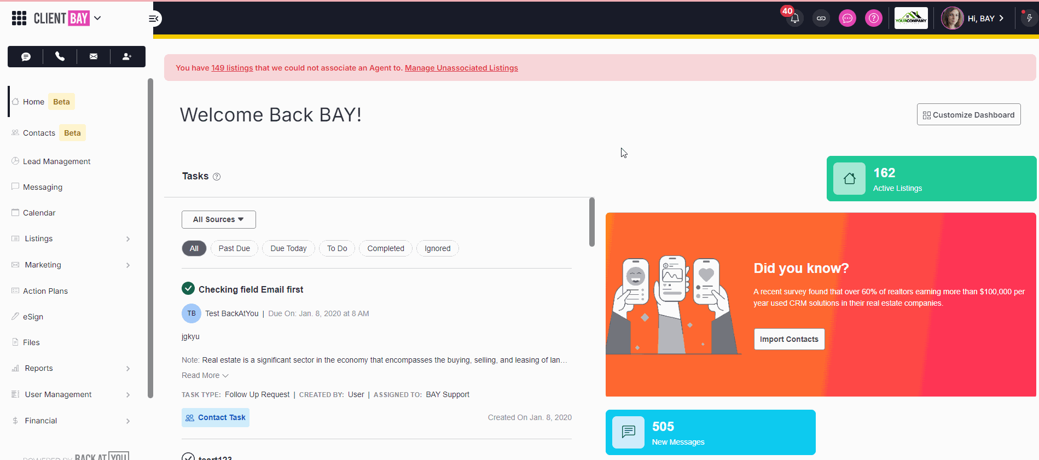Expand the note with Read More
This screenshot has width=1039, height=460.
click(205, 375)
